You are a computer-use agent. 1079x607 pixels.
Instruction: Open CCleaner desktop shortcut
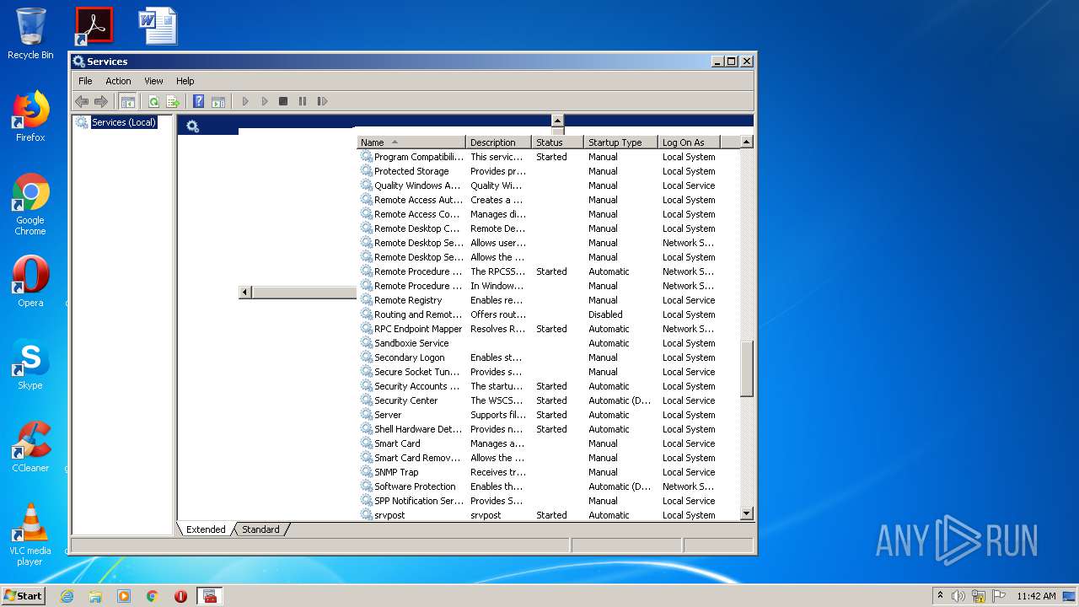click(30, 447)
